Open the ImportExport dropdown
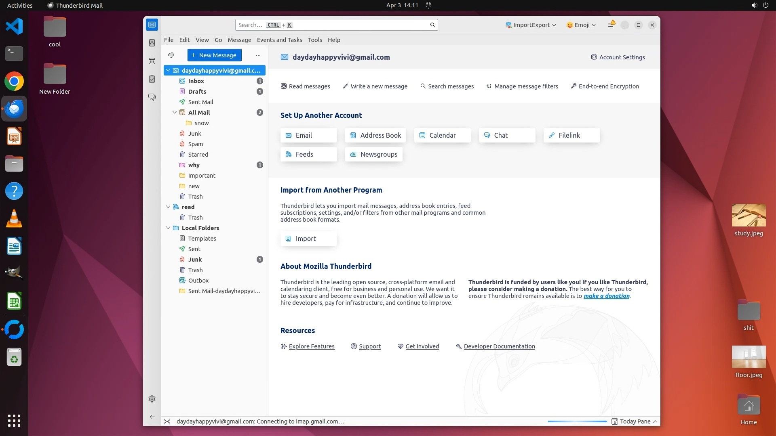This screenshot has height=436, width=776. click(x=531, y=25)
